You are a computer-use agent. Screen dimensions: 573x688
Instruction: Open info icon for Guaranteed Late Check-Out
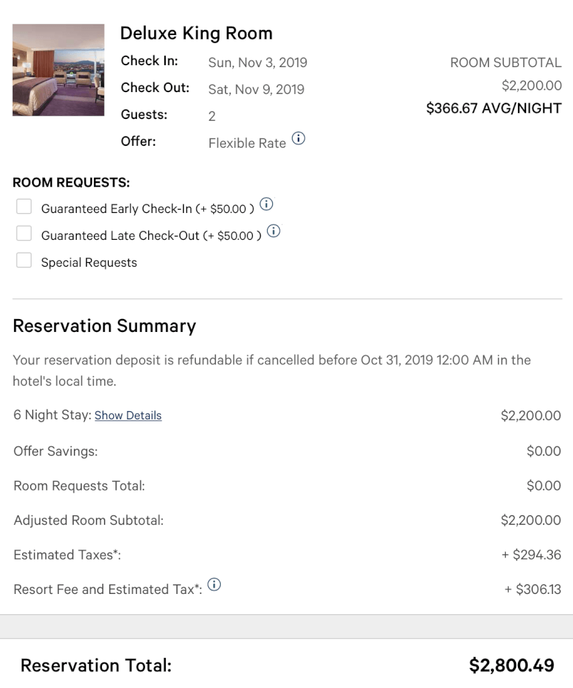pyautogui.click(x=273, y=231)
